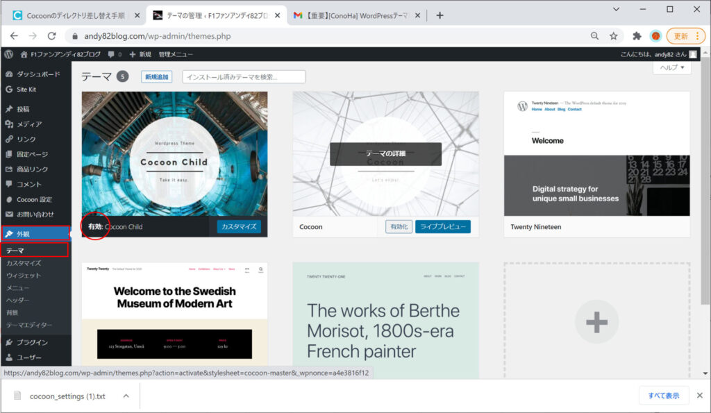The width and height of the screenshot is (711, 413).
Task: Open 背景 submenu item
Action: [12, 312]
